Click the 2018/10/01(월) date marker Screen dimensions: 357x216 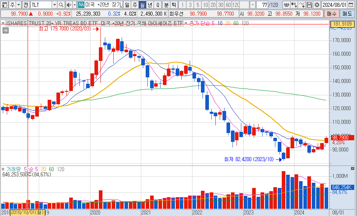click(28, 212)
